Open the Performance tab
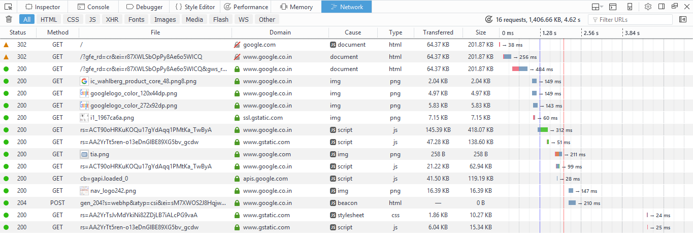Viewport: 693px width, 241px height. [x=246, y=7]
